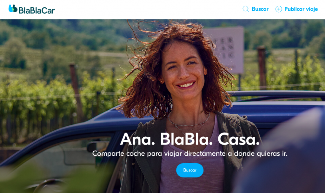
Task: Click the blue Buscar button
Action: pos(190,170)
